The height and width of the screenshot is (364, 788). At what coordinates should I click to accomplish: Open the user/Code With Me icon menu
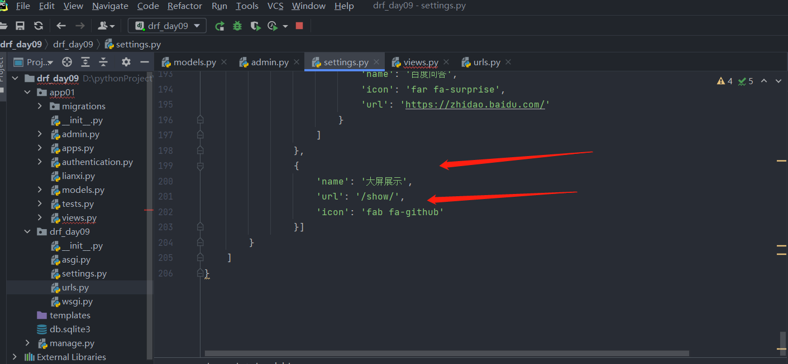point(106,26)
